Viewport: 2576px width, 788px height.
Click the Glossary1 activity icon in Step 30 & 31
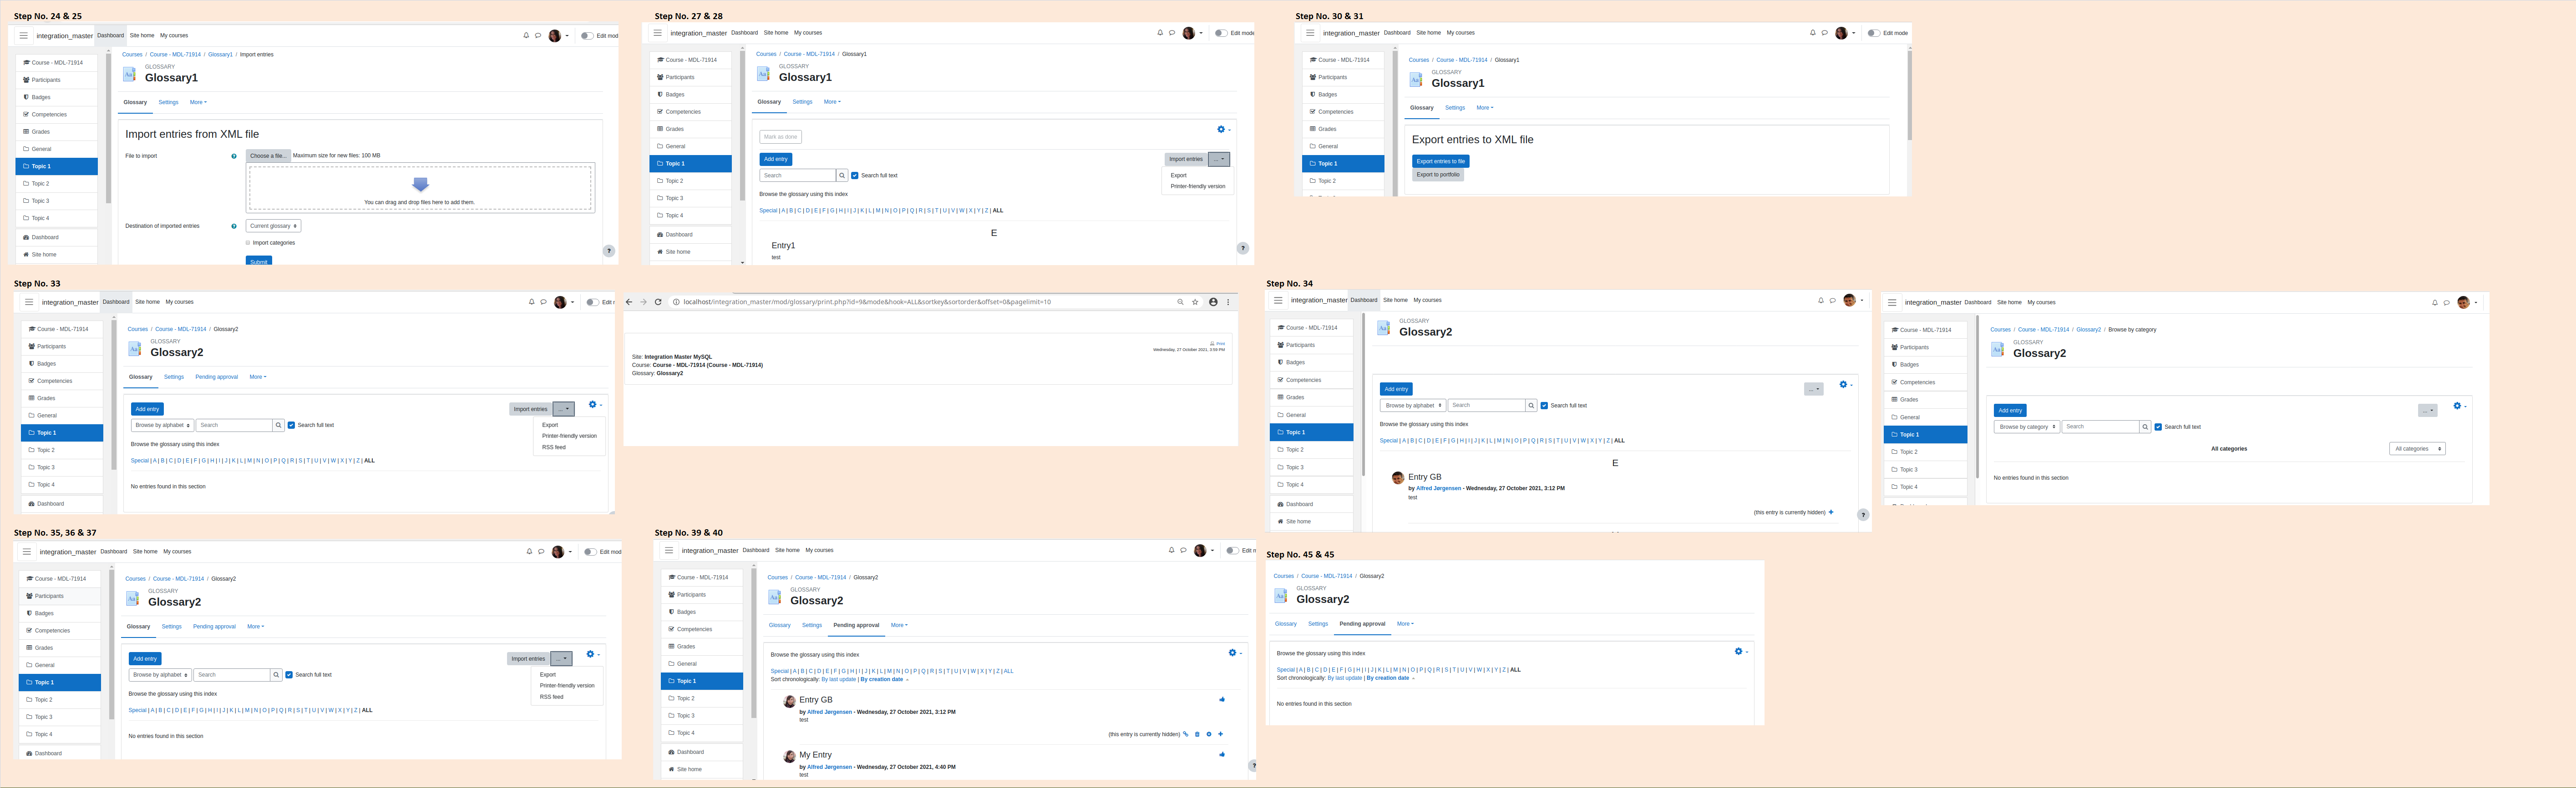click(x=1416, y=80)
